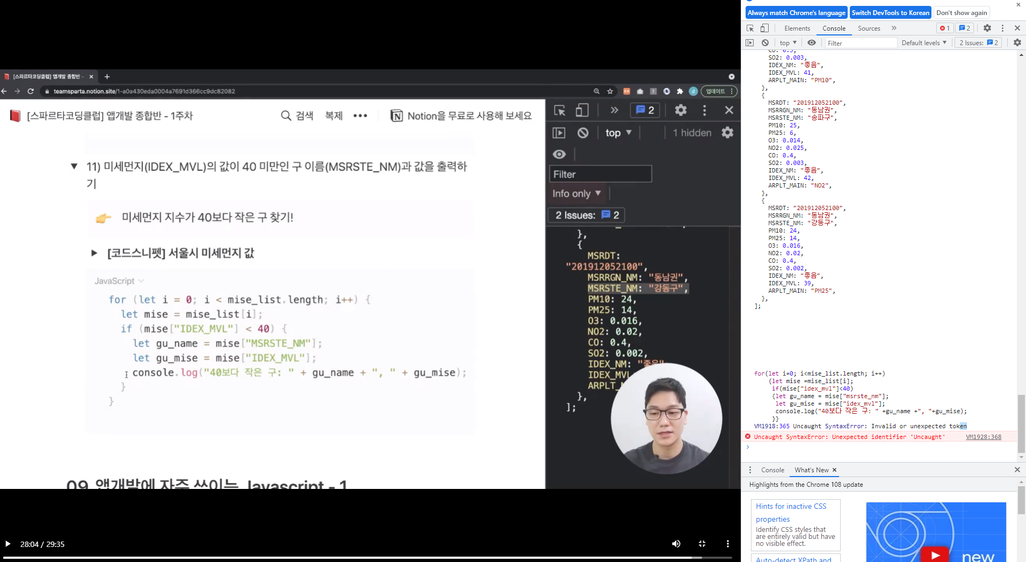Open the settings gear in the video's DevTools top bar
This screenshot has width=1026, height=562.
681,110
